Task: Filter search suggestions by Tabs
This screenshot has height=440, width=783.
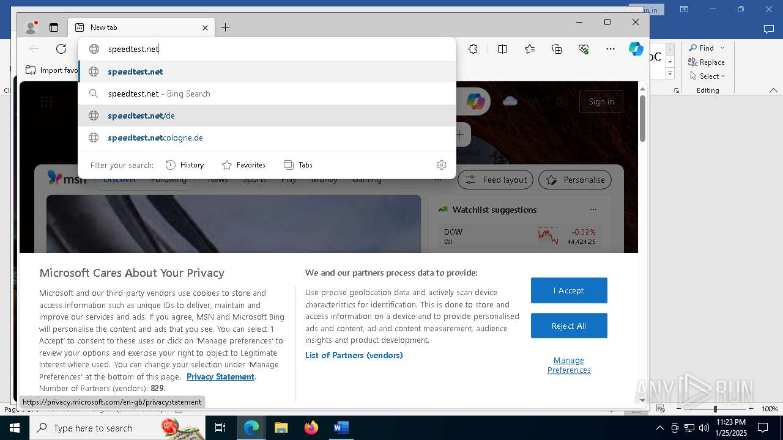Action: 299,165
